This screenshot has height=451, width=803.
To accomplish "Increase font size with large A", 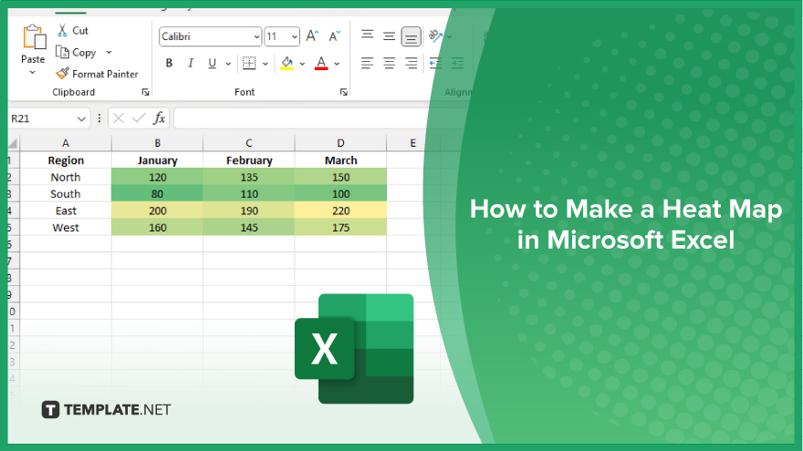I will tap(312, 36).
